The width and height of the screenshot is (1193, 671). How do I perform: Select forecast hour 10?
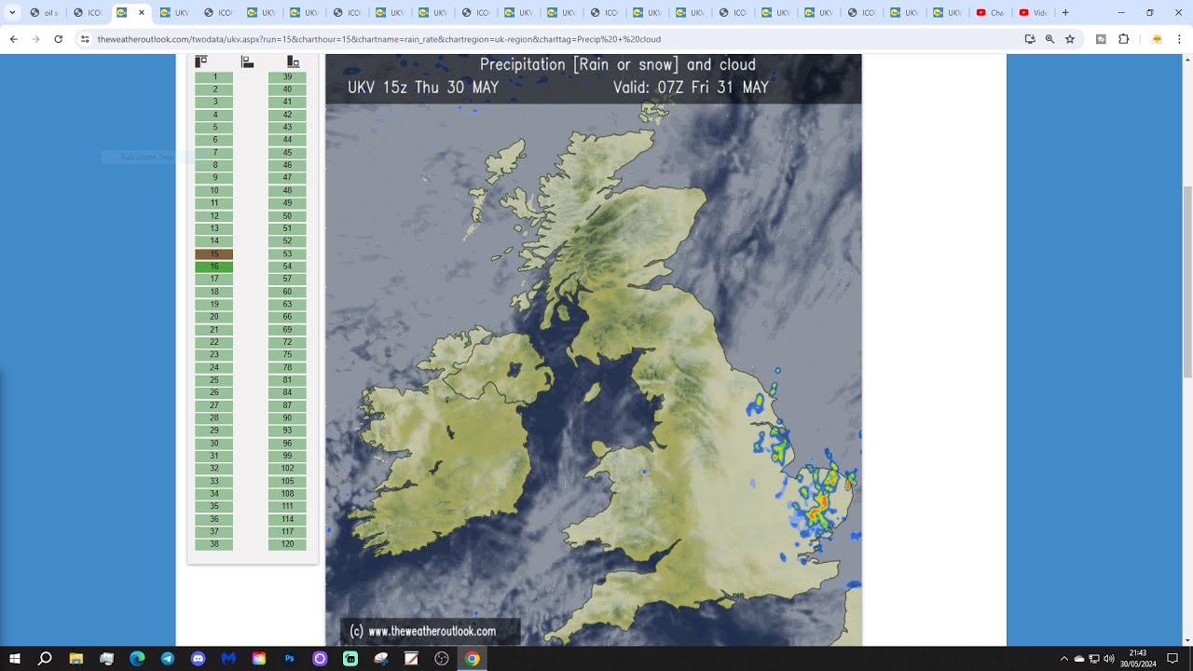[x=214, y=191]
